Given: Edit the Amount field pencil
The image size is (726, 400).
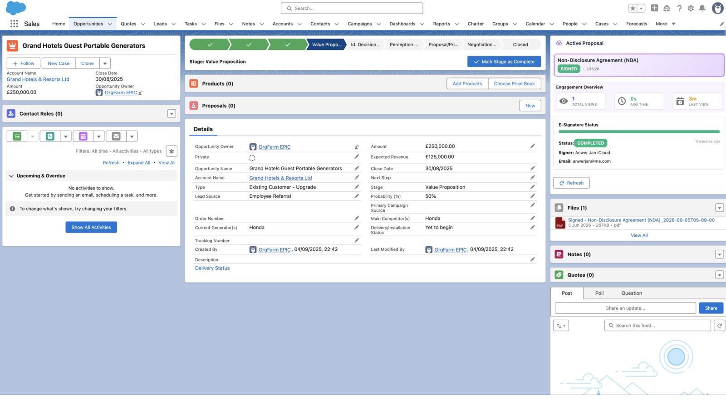Looking at the screenshot, I should (x=533, y=146).
